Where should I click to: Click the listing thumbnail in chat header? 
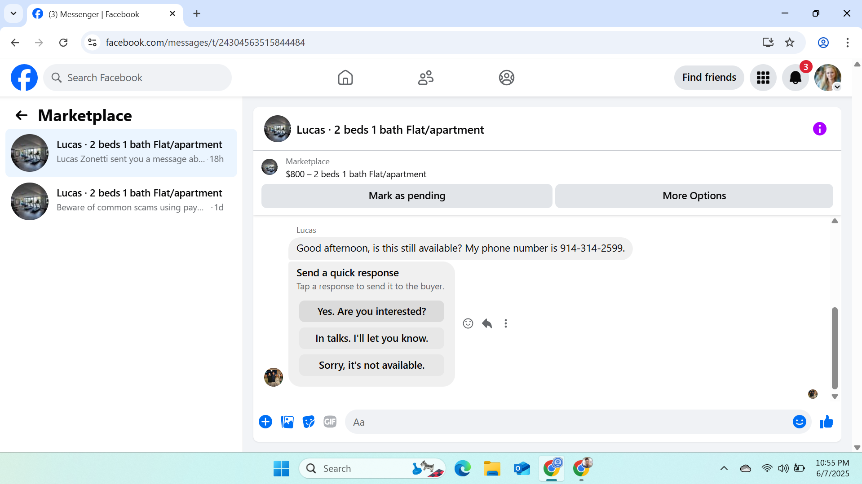pyautogui.click(x=277, y=129)
